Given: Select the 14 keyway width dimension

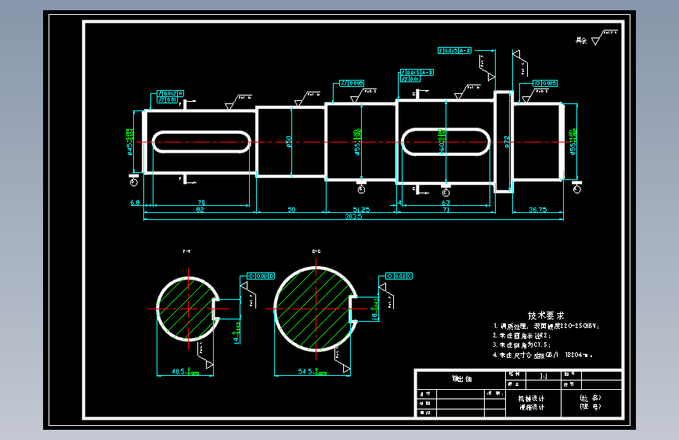Looking at the screenshot, I should tap(237, 333).
